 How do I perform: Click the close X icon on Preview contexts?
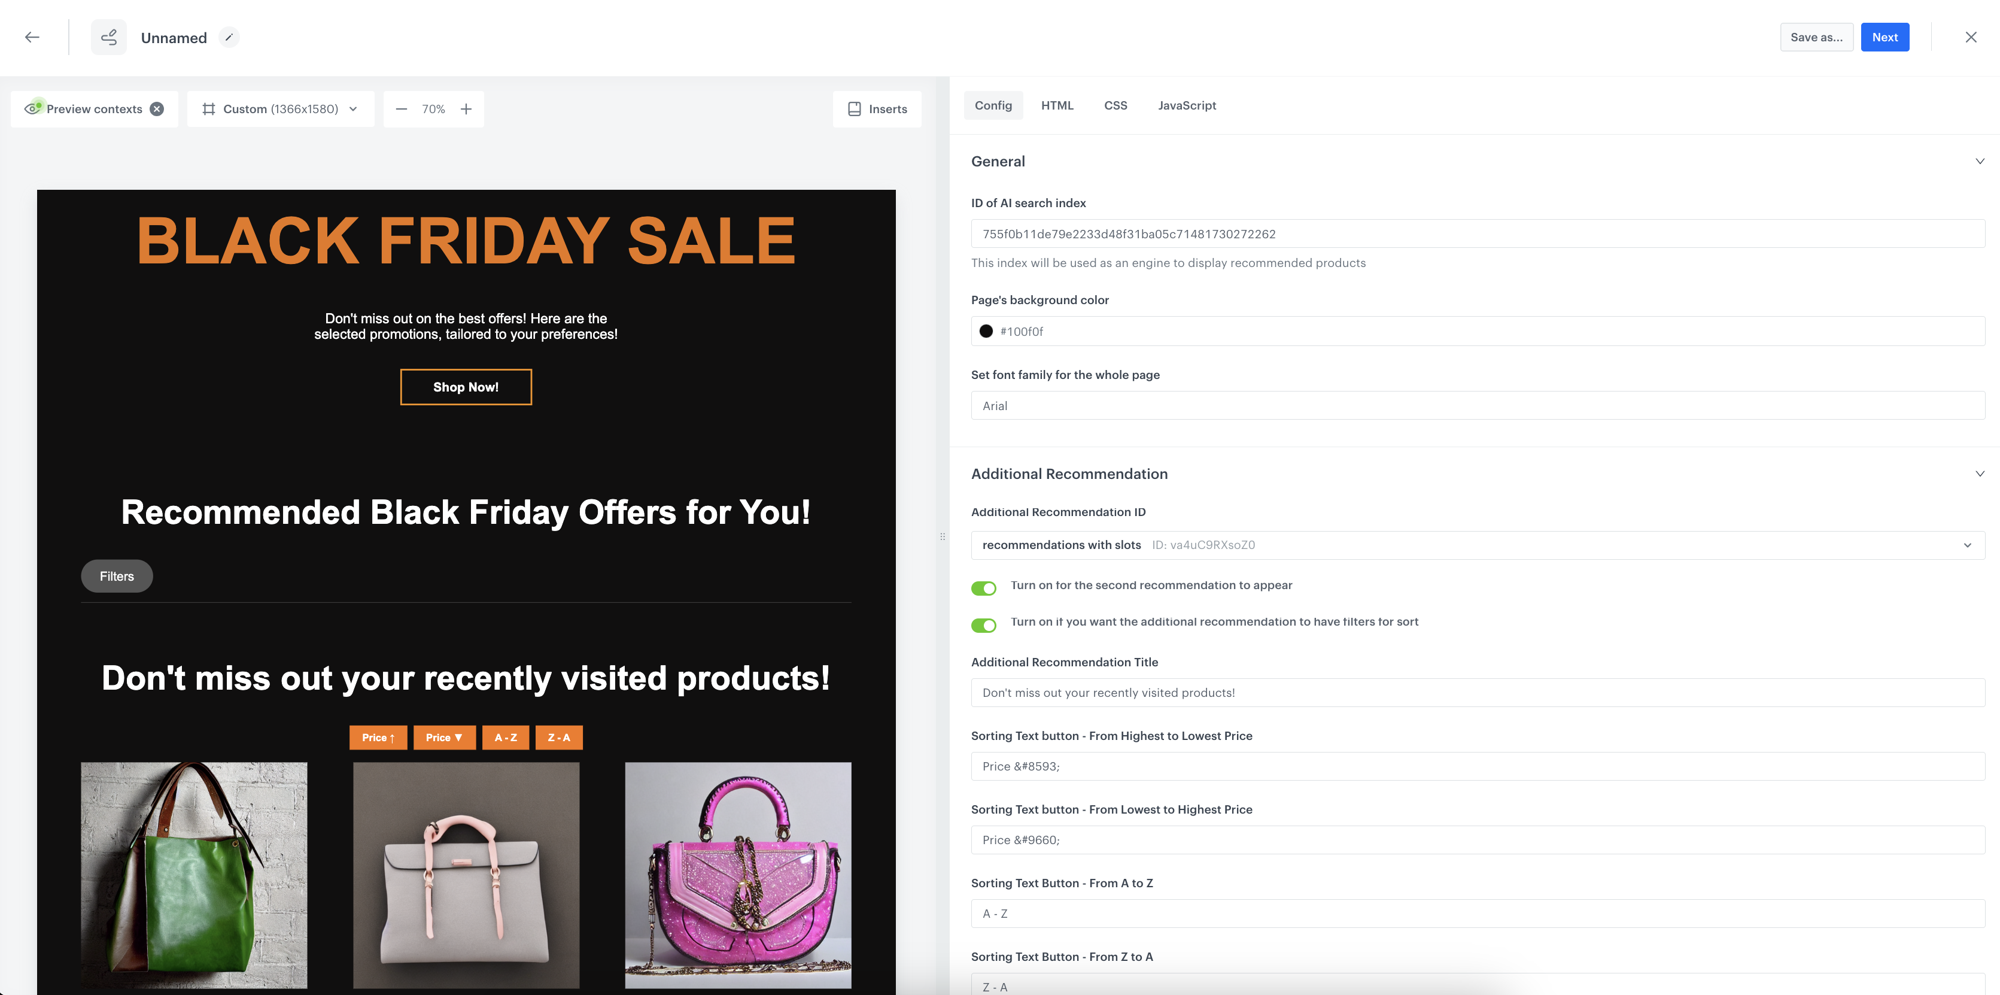point(157,108)
